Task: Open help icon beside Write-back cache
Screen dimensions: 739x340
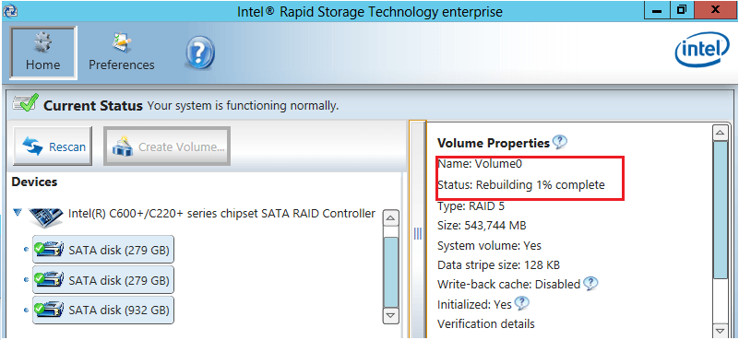Action: pos(590,283)
